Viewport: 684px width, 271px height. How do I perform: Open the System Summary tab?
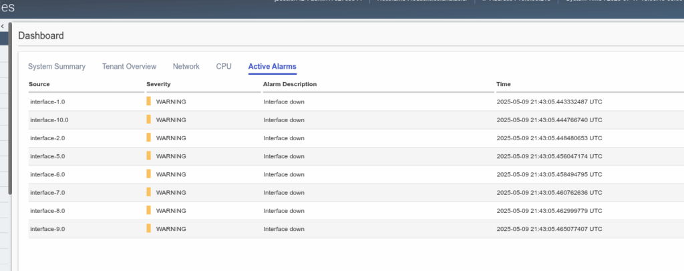tap(57, 67)
